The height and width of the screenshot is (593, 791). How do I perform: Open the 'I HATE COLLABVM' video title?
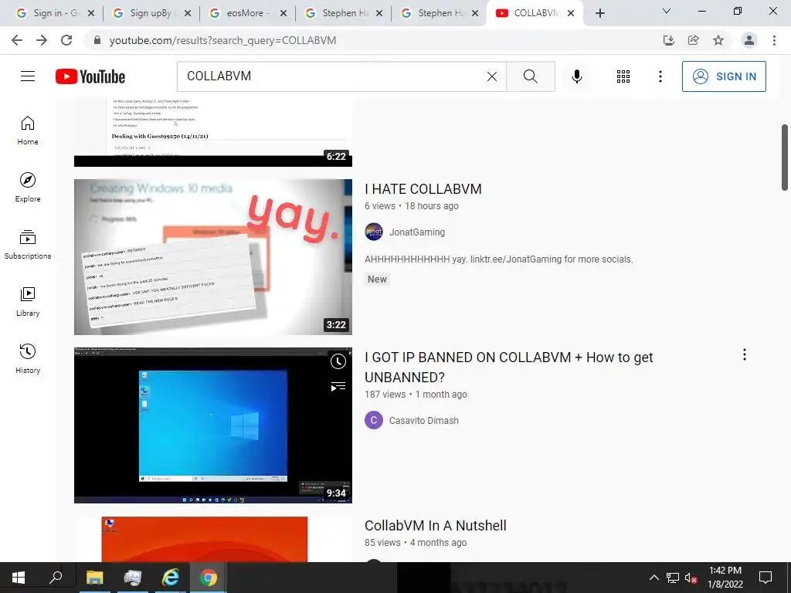(423, 189)
